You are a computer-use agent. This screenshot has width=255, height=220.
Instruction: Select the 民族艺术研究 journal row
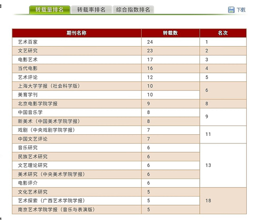click(106, 157)
